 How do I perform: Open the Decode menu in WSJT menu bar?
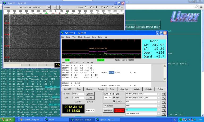[87, 37]
